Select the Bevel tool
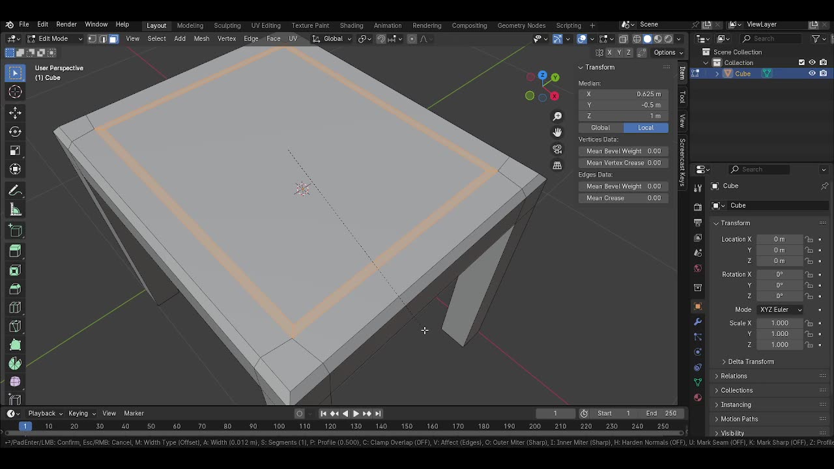The height and width of the screenshot is (469, 834). coord(15,289)
